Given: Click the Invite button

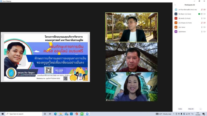Looking at the screenshot, I should pyautogui.click(x=180, y=109).
